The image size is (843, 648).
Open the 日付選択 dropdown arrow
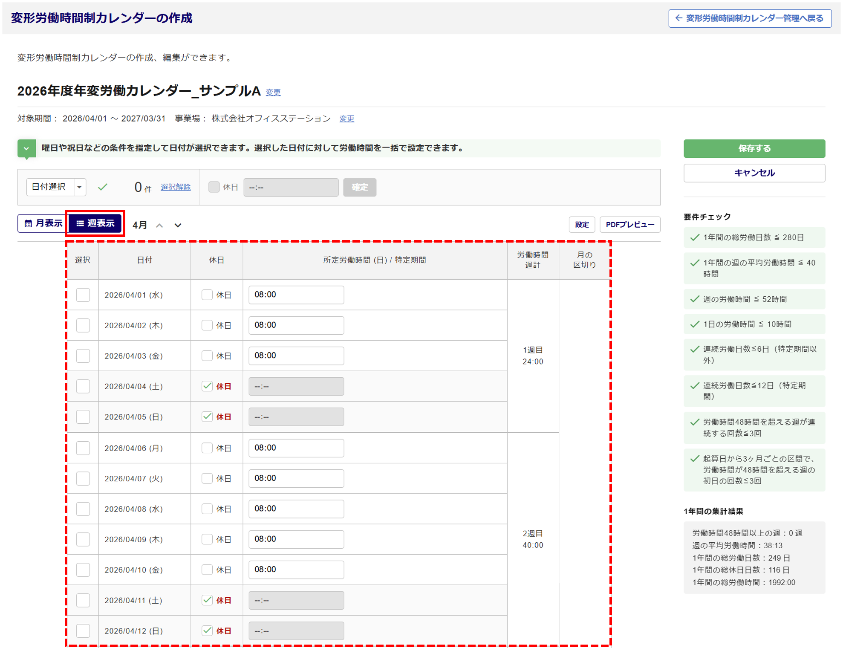click(x=79, y=187)
